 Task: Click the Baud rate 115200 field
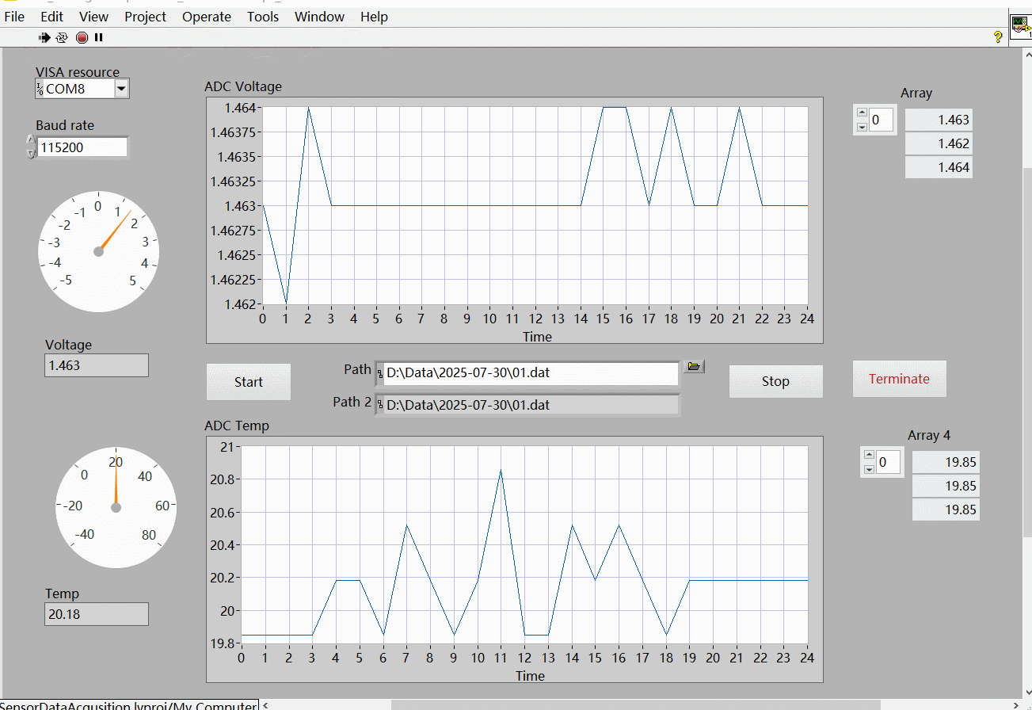82,147
